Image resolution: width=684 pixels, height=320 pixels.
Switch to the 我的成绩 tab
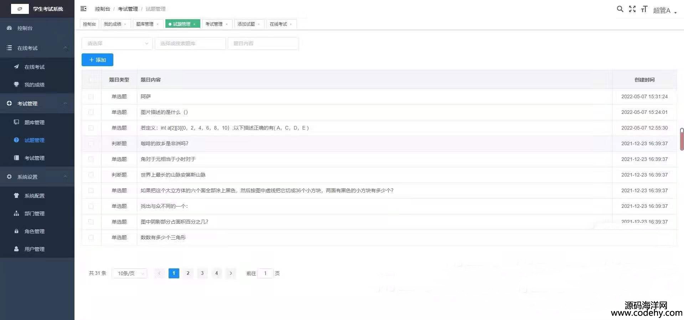coord(113,24)
